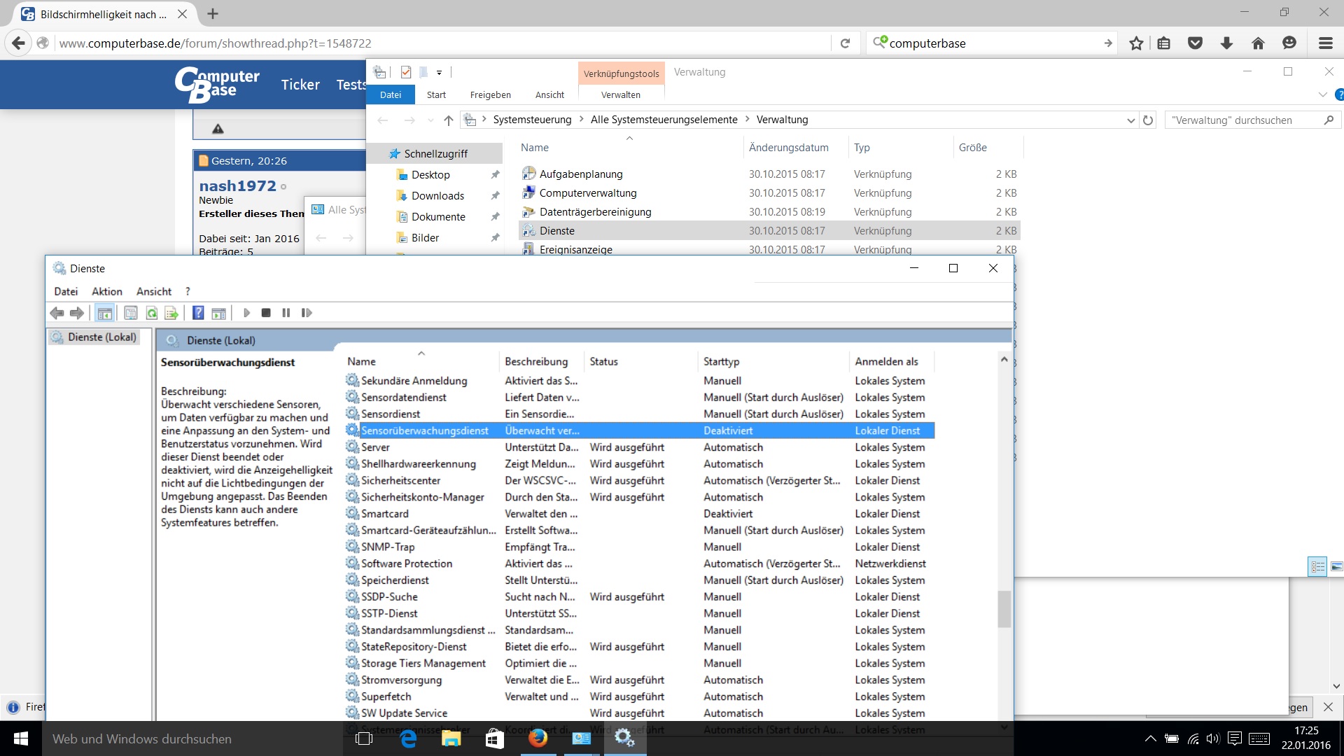Open the quick access toolbar customize dropdown
This screenshot has height=756, width=1344.
439,72
